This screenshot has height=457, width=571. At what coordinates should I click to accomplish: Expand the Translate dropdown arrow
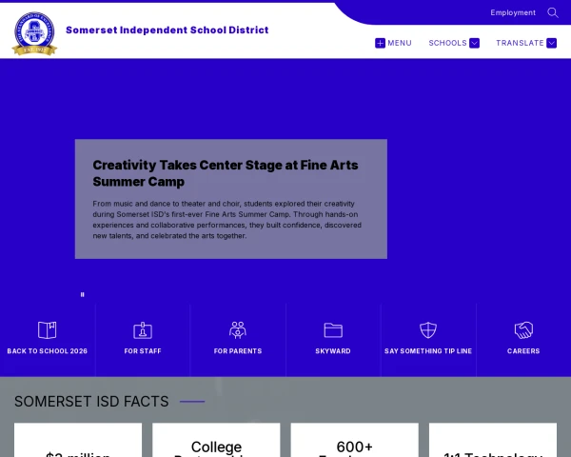[x=551, y=43]
